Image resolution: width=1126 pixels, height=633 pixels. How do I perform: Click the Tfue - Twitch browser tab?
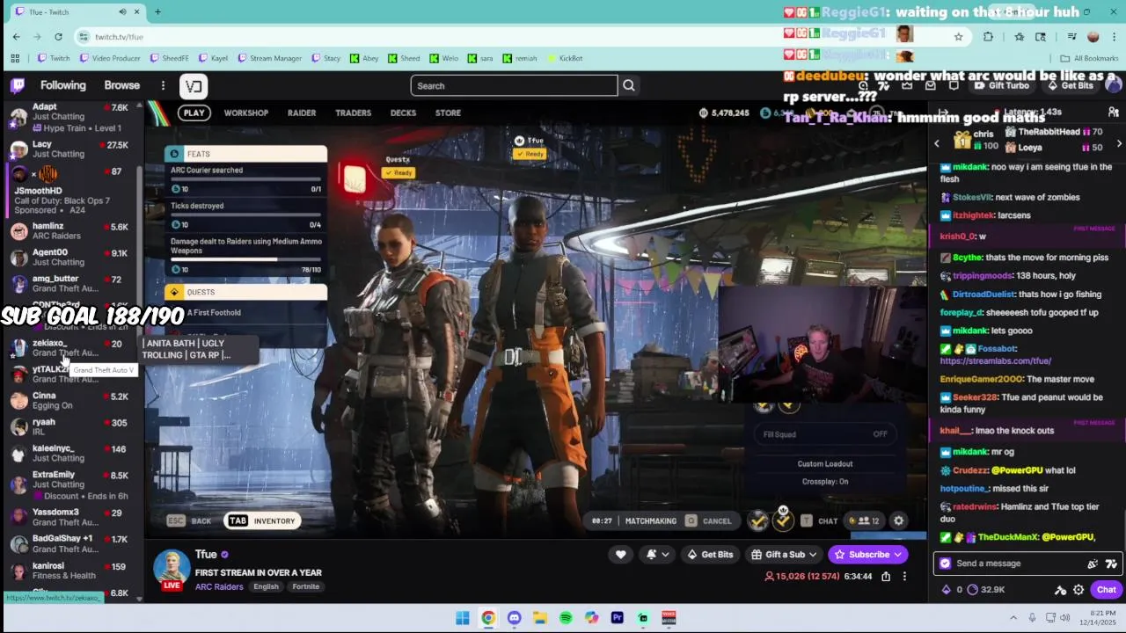(x=76, y=11)
